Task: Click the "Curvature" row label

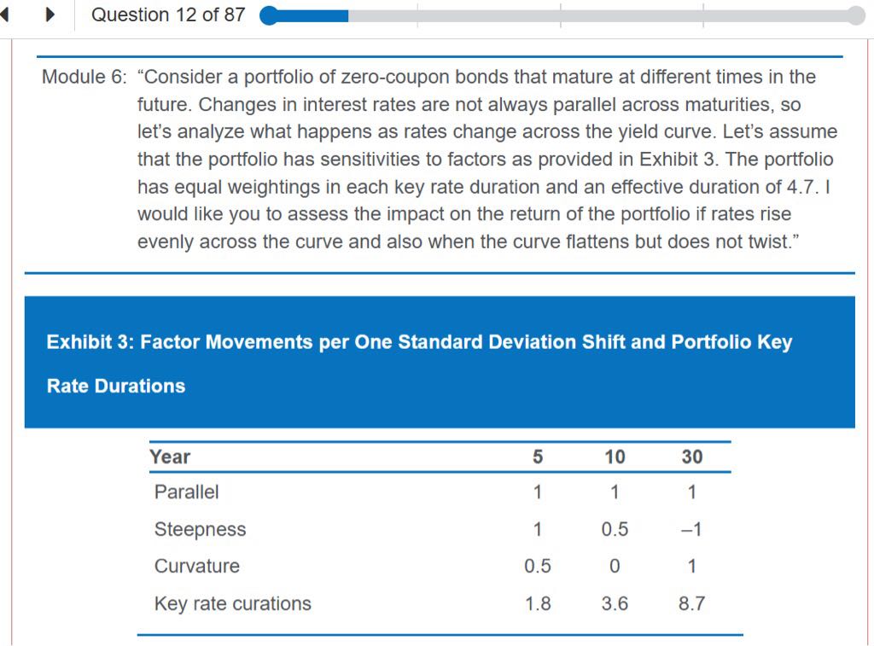Action: [x=196, y=566]
